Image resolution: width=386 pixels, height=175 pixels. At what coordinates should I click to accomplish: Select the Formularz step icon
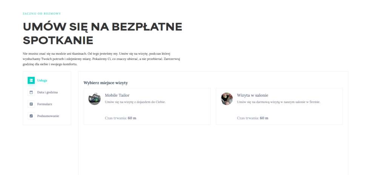point(31,104)
